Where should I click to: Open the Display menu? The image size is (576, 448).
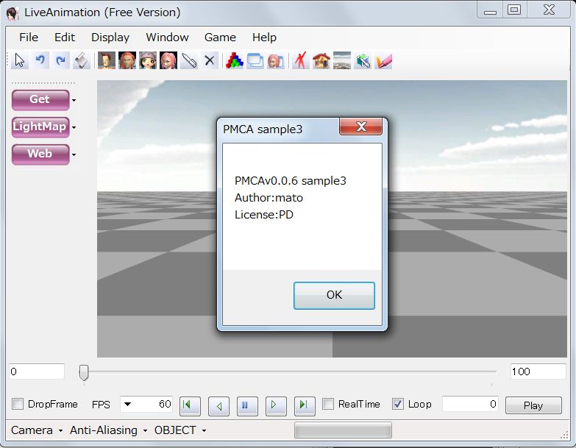pyautogui.click(x=110, y=37)
